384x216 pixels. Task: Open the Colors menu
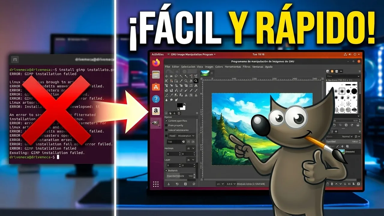219,67
